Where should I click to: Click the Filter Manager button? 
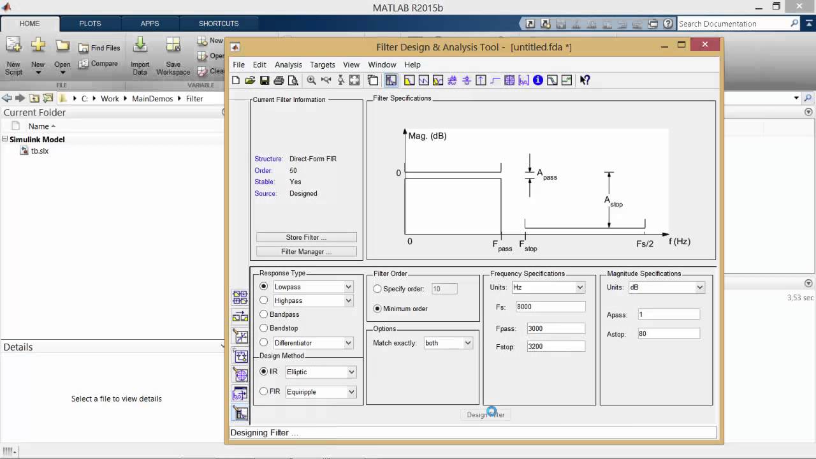click(x=307, y=252)
